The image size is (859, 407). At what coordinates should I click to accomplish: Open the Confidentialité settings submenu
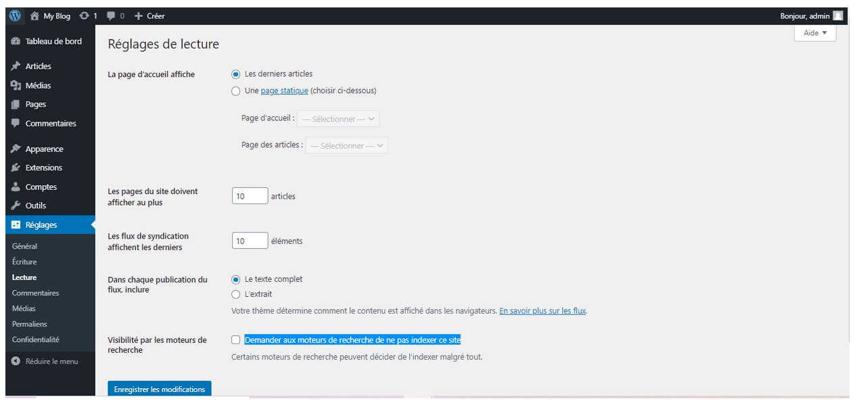pos(36,339)
